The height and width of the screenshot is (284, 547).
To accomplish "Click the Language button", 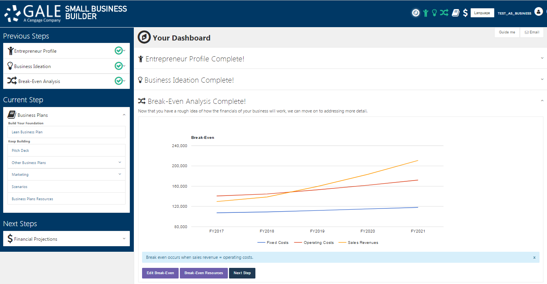I will pos(482,13).
